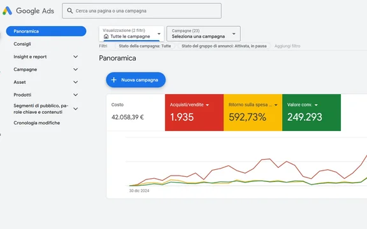
Task: Click the search magnifier icon
Action: 69,11
